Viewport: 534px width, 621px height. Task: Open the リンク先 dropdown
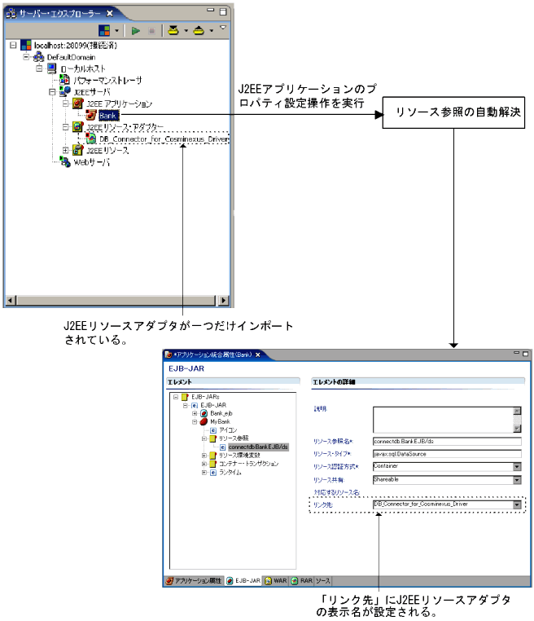point(517,504)
